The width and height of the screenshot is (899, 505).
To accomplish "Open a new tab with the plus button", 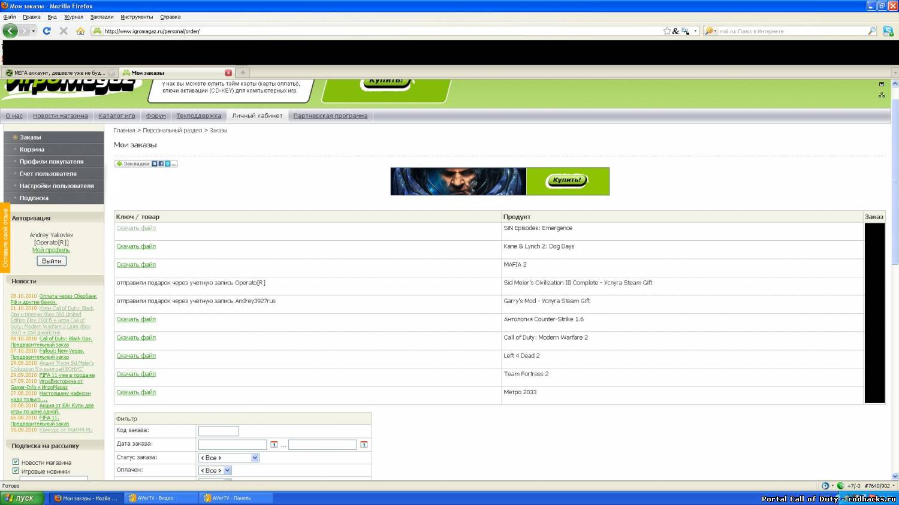I will [243, 72].
